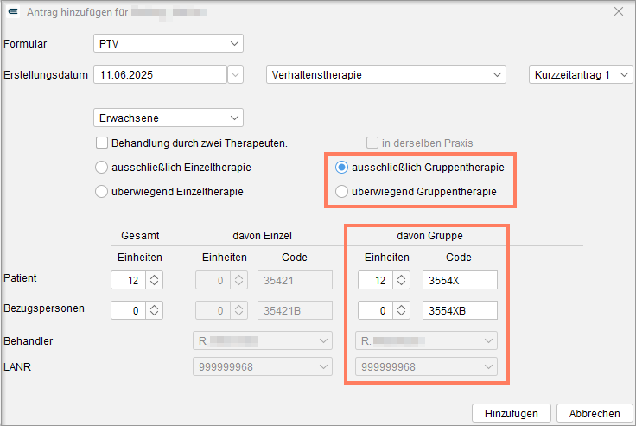Open the Erstellungsdatum calendar dropdown arrow
This screenshot has width=636, height=426.
pyautogui.click(x=235, y=74)
